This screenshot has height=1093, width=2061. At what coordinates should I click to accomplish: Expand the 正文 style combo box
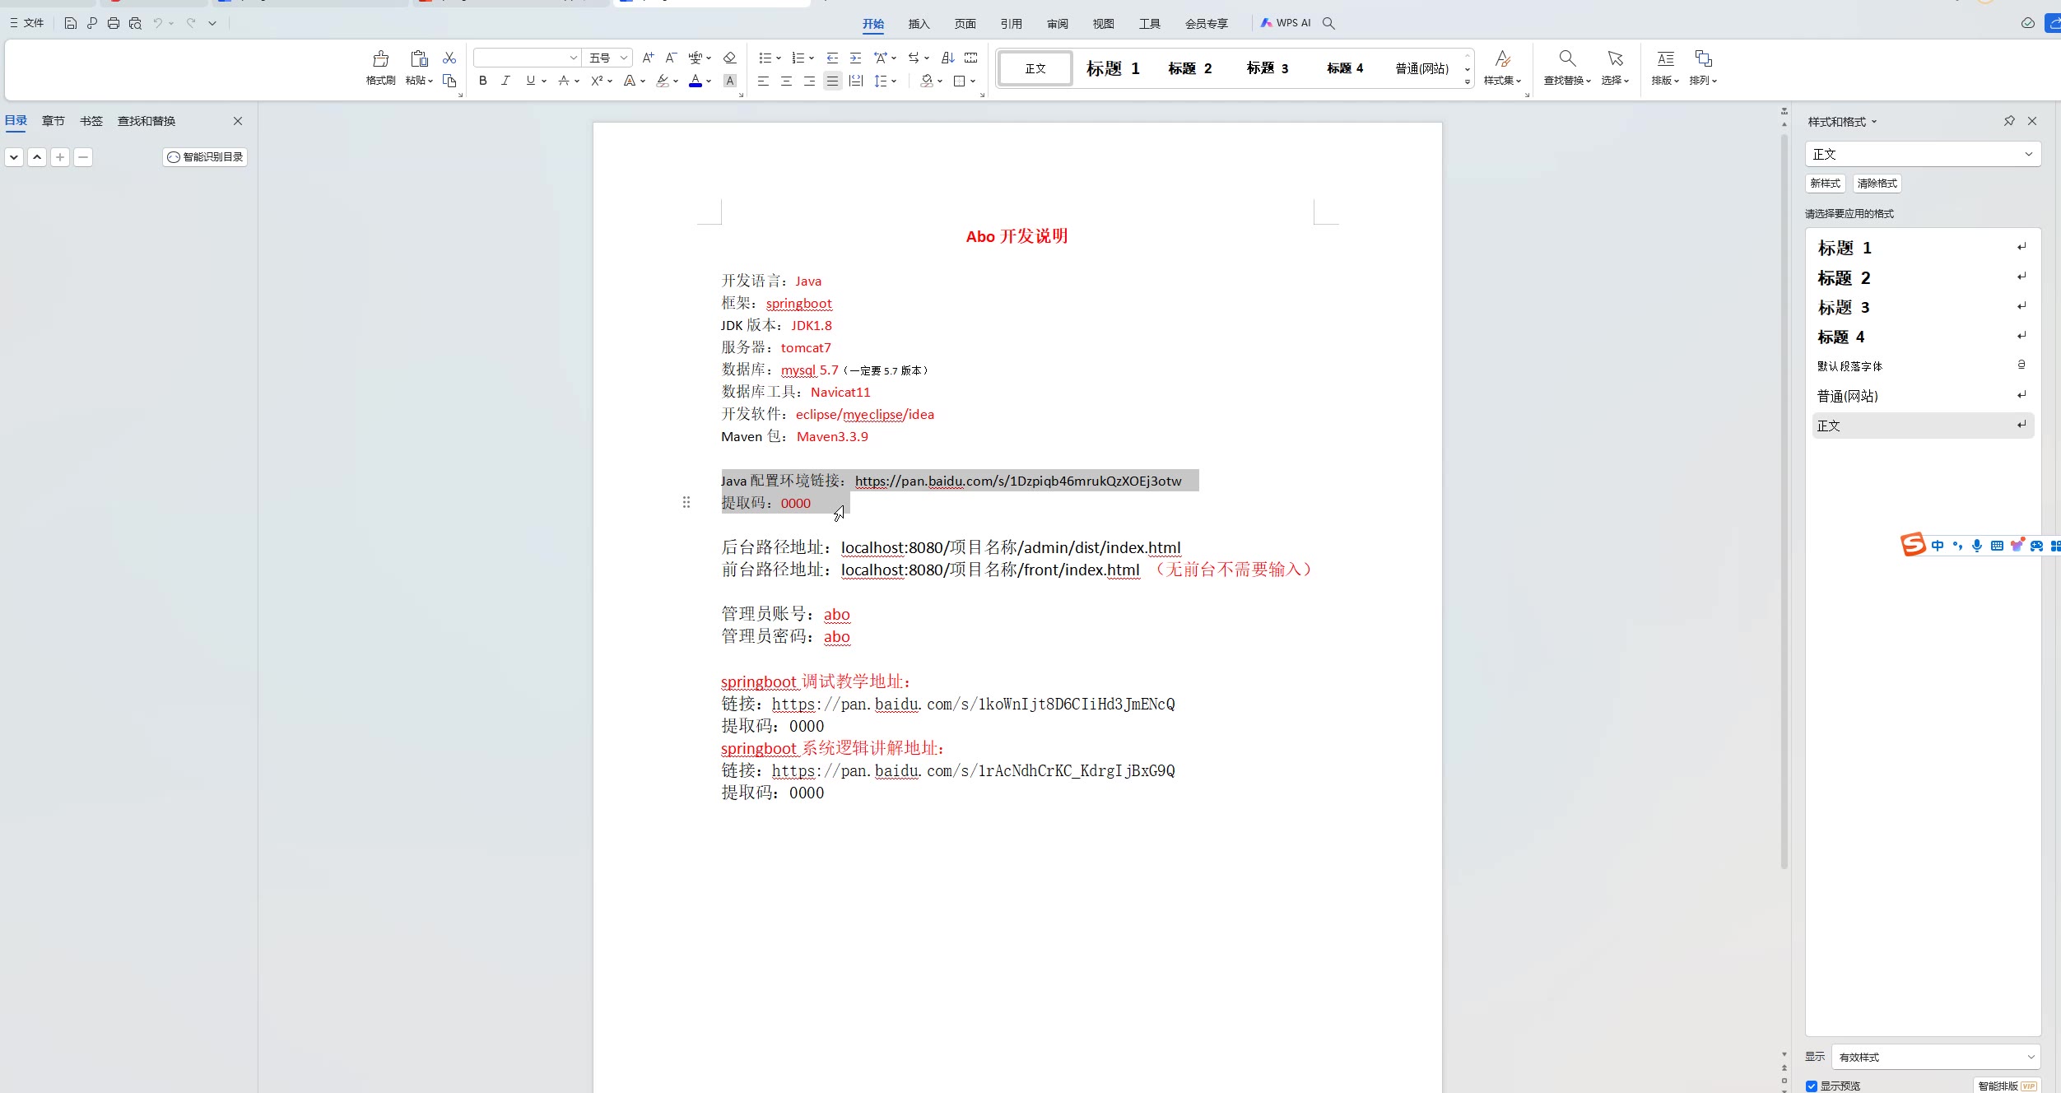(x=2028, y=154)
